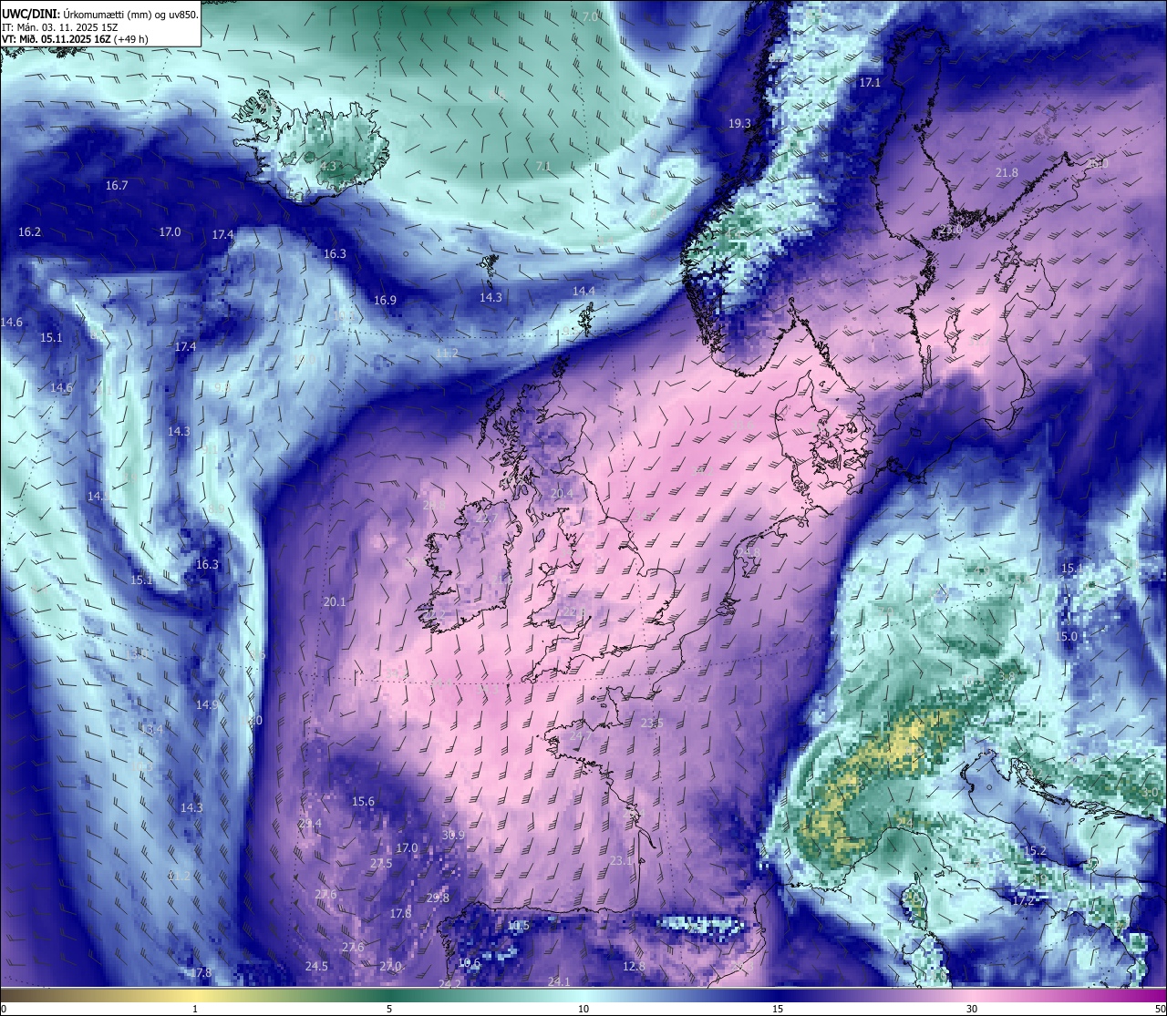Screen dimensions: 1167x1016
Task: Click the 4.3 value over Iceland
Action: point(330,166)
